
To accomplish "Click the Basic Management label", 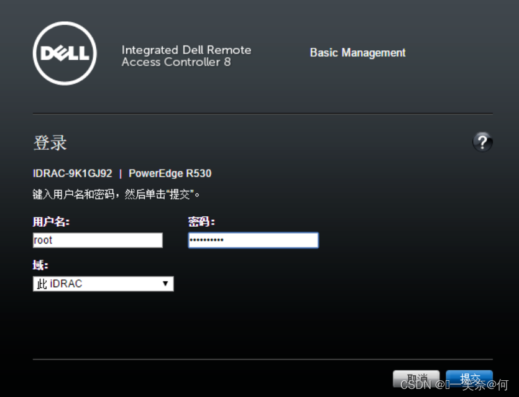I will [357, 53].
